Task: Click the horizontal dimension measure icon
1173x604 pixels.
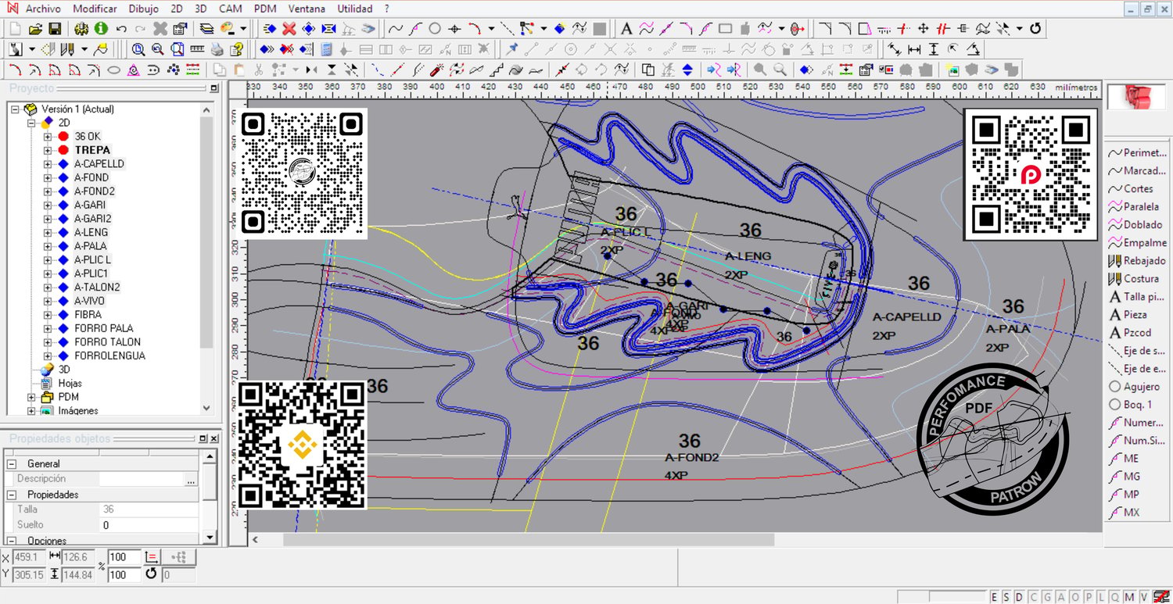Action: pos(913,49)
